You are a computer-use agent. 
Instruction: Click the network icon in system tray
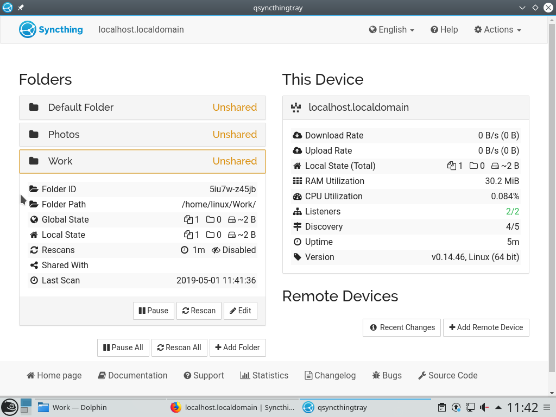(470, 407)
